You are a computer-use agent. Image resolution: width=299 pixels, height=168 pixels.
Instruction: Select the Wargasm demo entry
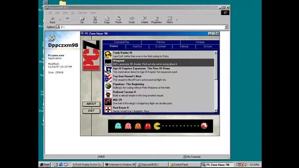(159, 63)
